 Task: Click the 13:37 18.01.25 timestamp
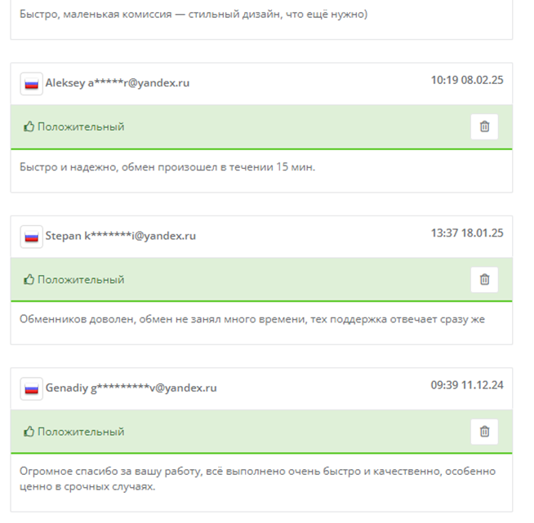tap(467, 233)
